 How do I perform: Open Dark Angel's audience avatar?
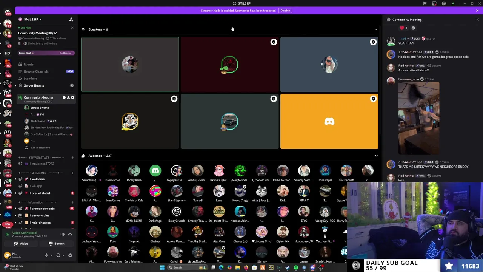coord(155,212)
